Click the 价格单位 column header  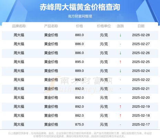(104, 26)
